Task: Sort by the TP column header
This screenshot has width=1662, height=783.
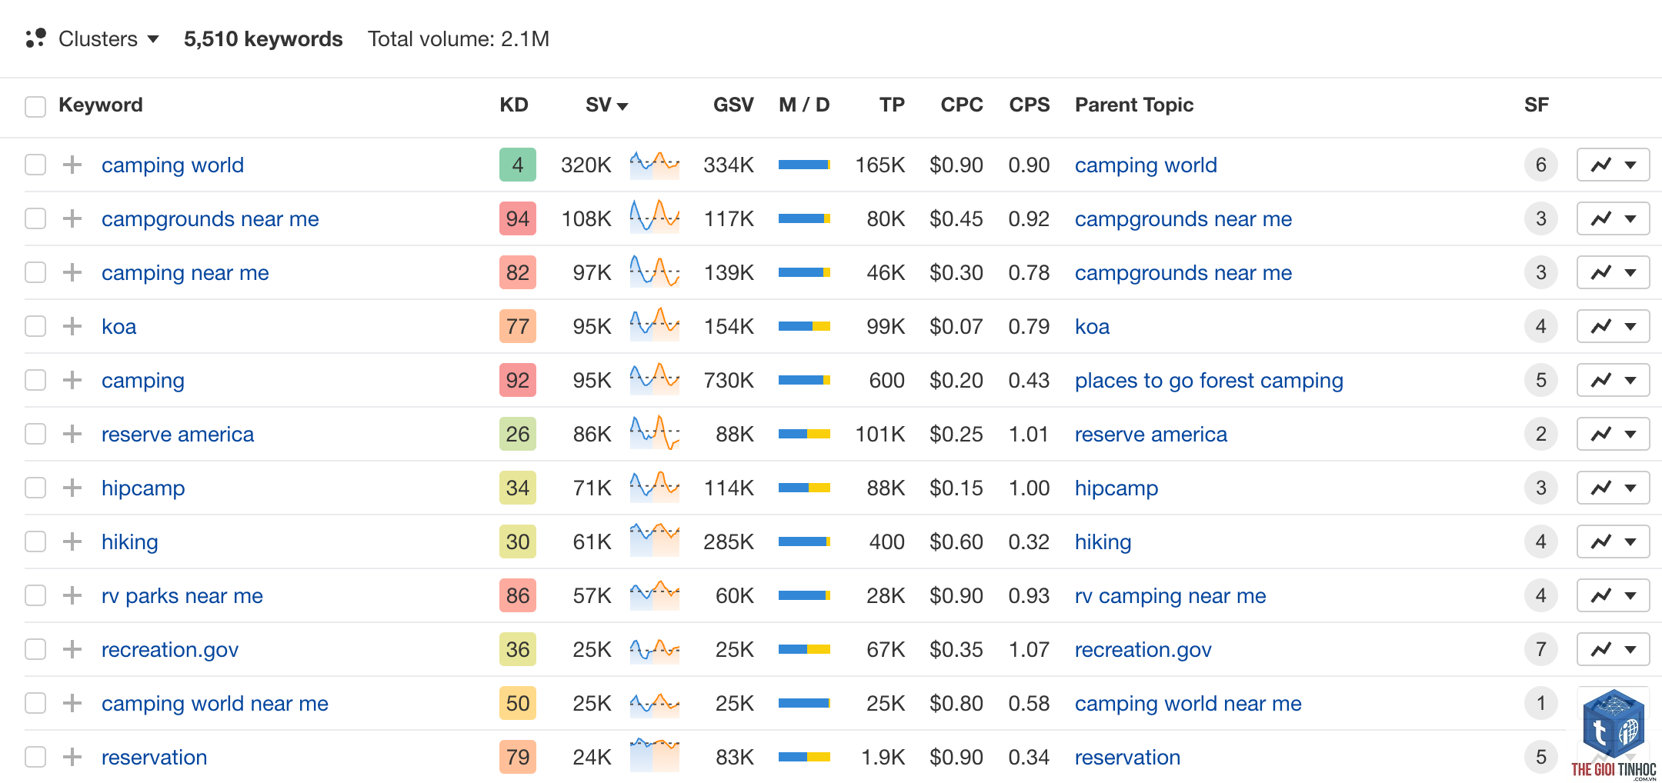Action: tap(892, 105)
